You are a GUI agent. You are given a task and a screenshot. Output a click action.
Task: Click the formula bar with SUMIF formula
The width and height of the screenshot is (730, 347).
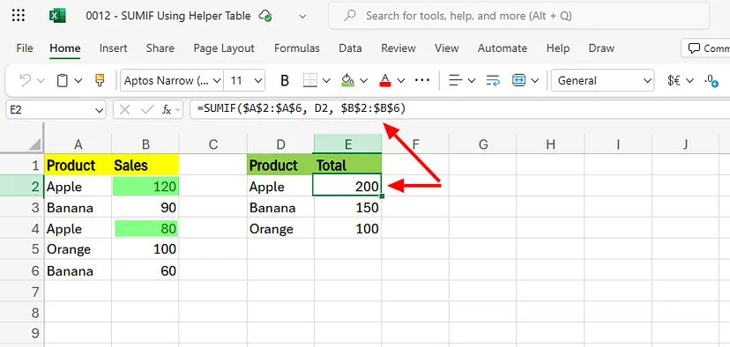460,110
